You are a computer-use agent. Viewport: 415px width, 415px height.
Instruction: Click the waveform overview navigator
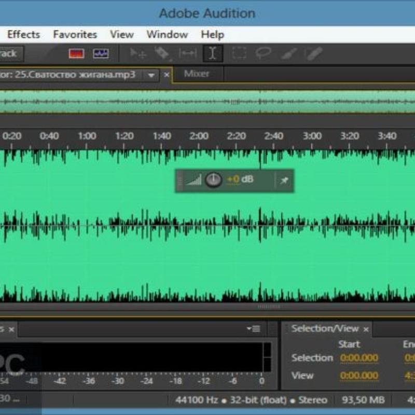click(x=208, y=102)
